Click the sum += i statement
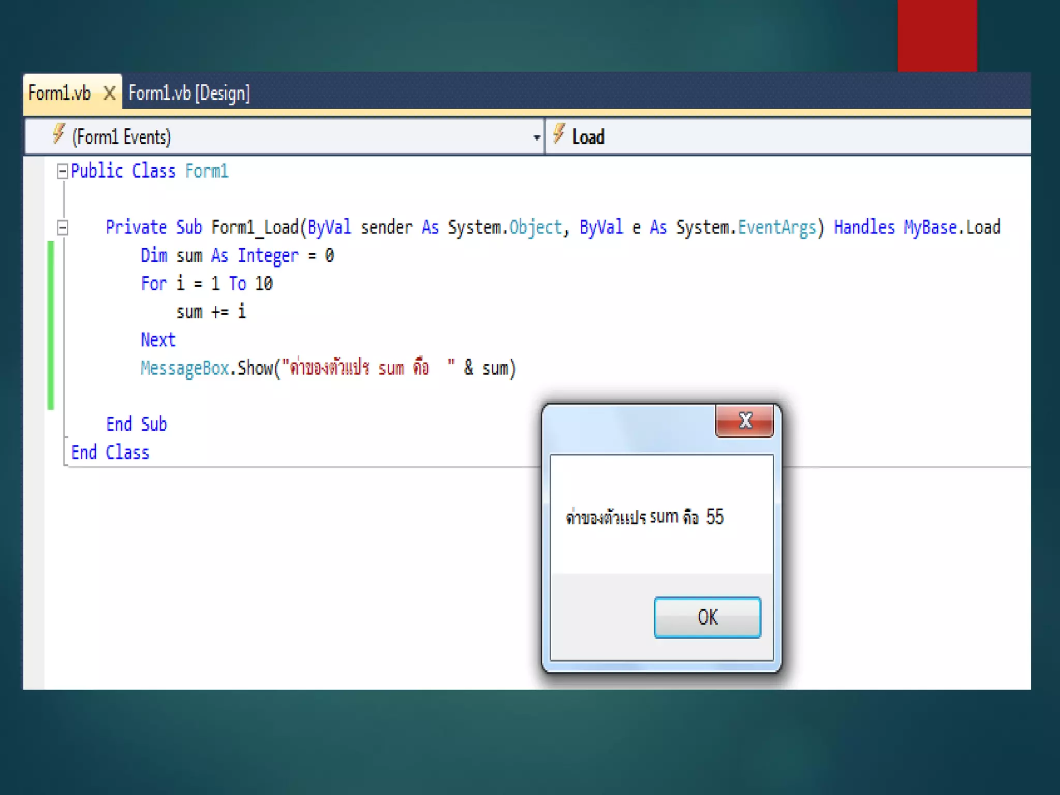1060x795 pixels. click(x=211, y=312)
